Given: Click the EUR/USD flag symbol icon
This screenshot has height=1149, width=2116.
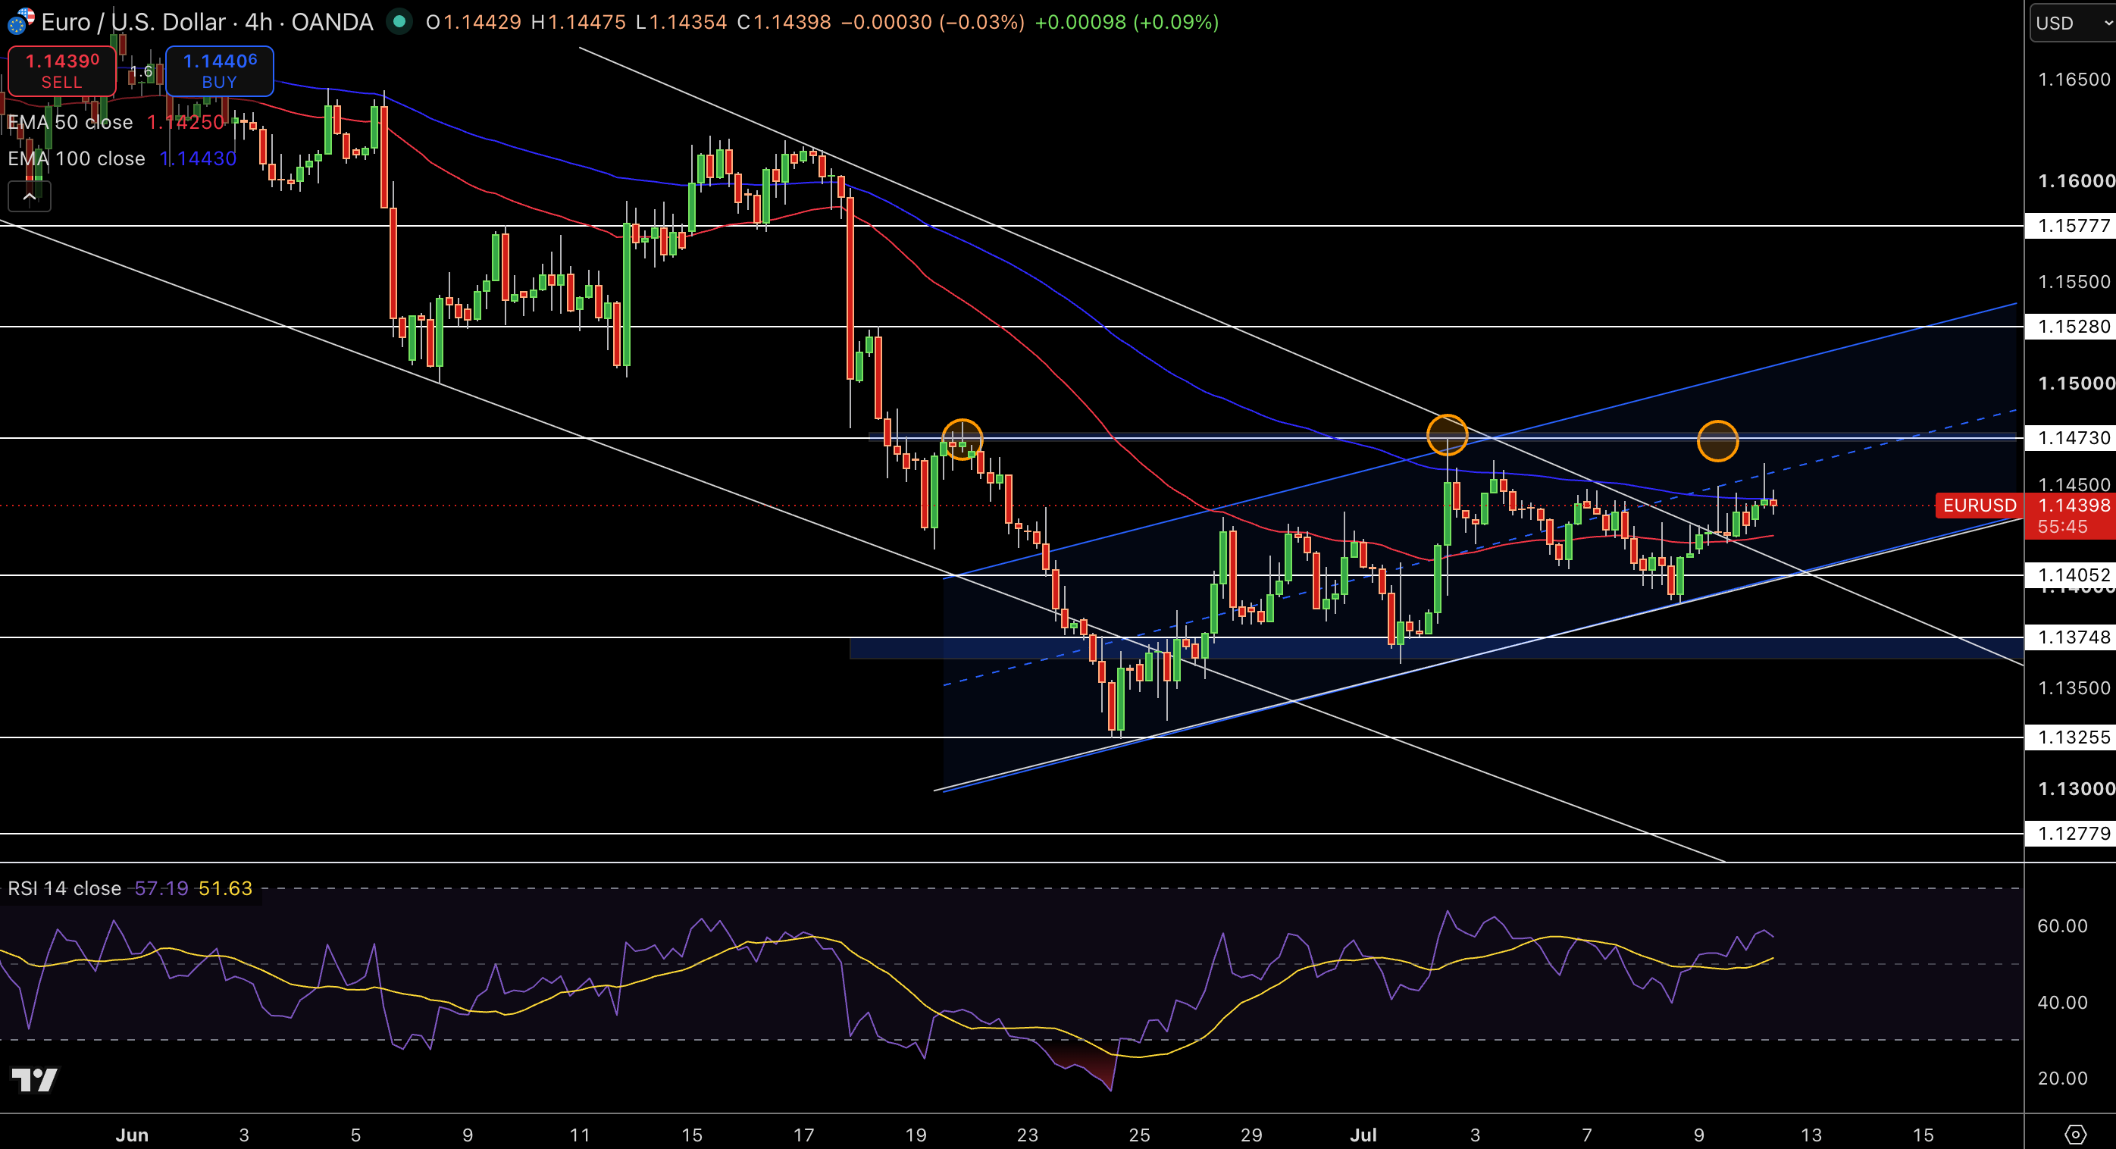Looking at the screenshot, I should (x=20, y=21).
